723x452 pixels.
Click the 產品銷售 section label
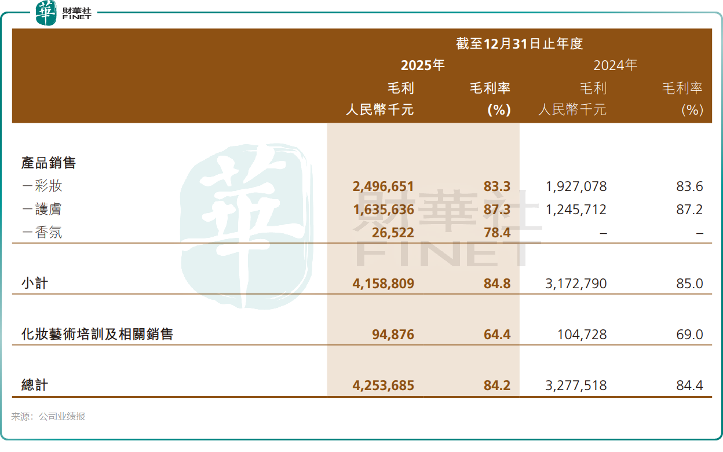(x=49, y=163)
